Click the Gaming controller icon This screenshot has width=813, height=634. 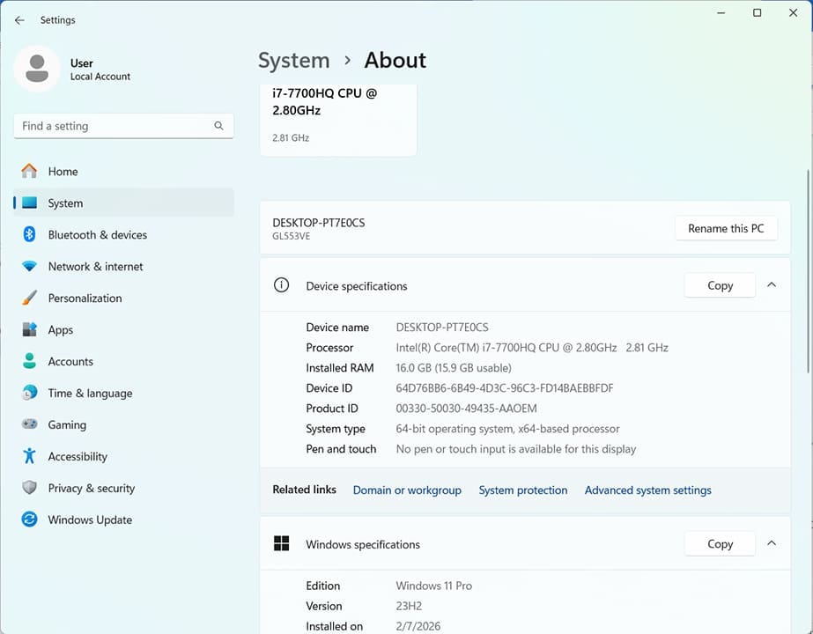(30, 424)
